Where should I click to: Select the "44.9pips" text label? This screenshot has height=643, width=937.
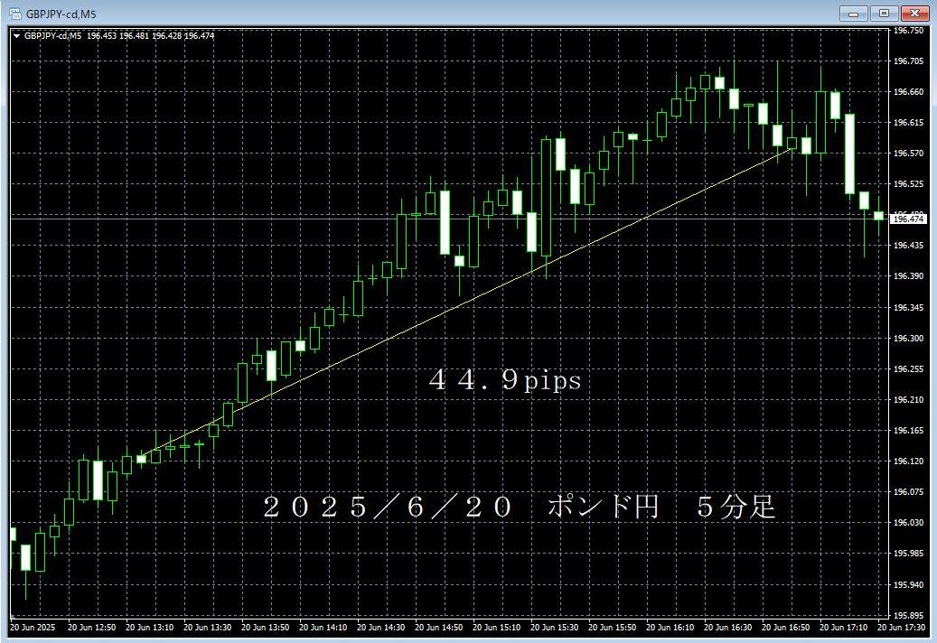[505, 382]
